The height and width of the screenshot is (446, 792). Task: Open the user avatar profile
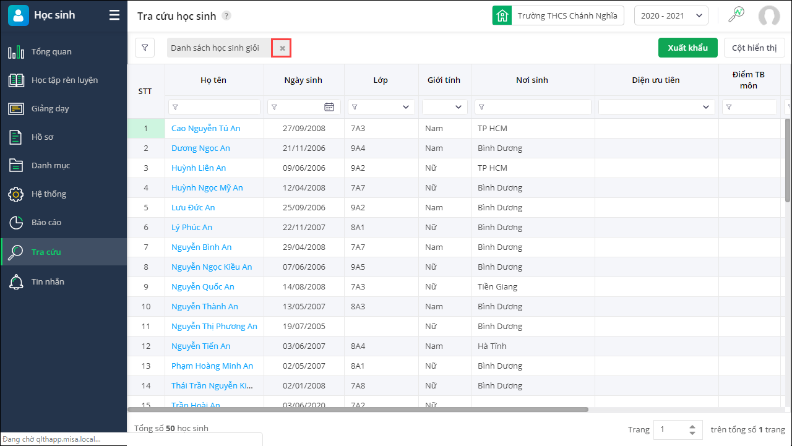(x=769, y=16)
